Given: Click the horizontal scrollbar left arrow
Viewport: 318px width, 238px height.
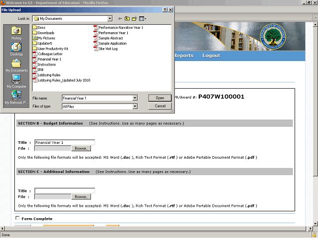Looking at the screenshot, I should (2, 229).
